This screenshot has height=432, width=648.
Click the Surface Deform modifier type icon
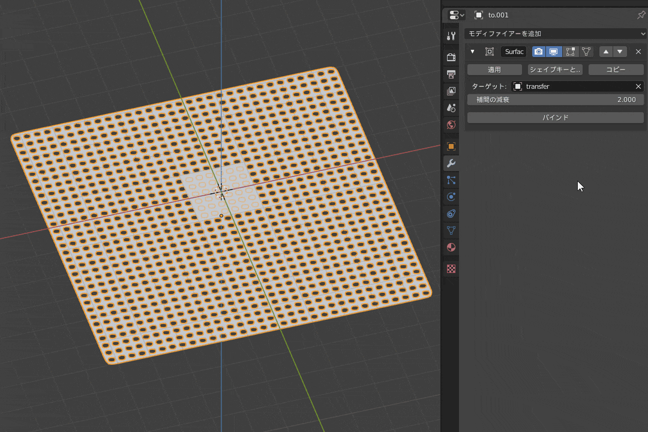[x=490, y=52]
